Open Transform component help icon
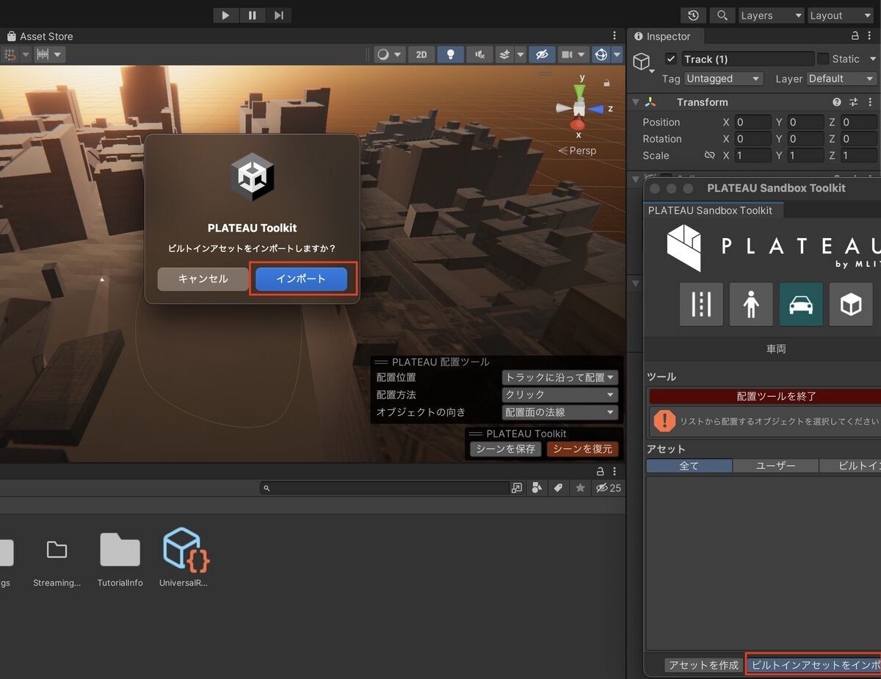 click(836, 102)
